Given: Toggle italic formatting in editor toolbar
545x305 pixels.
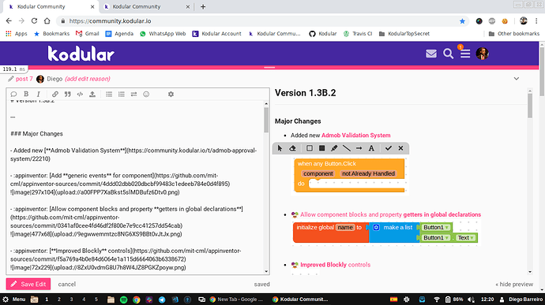Looking at the screenshot, I should [39, 94].
